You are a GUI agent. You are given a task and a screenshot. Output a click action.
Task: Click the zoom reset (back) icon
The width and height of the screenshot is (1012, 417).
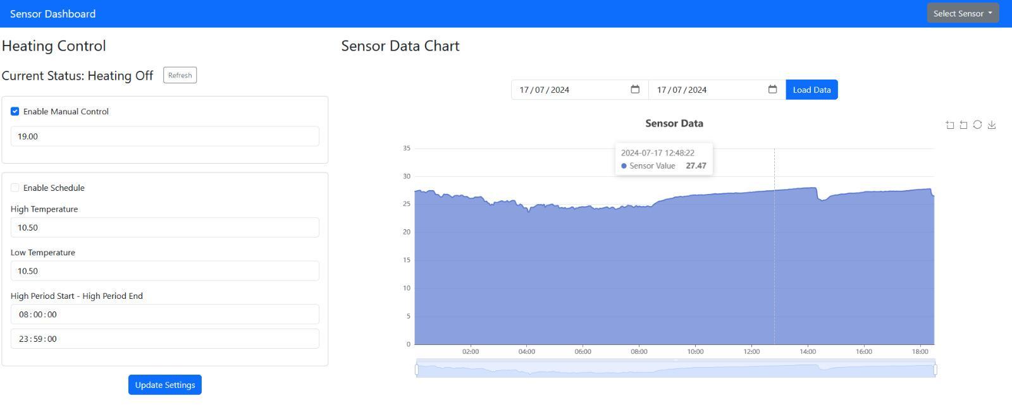point(963,125)
